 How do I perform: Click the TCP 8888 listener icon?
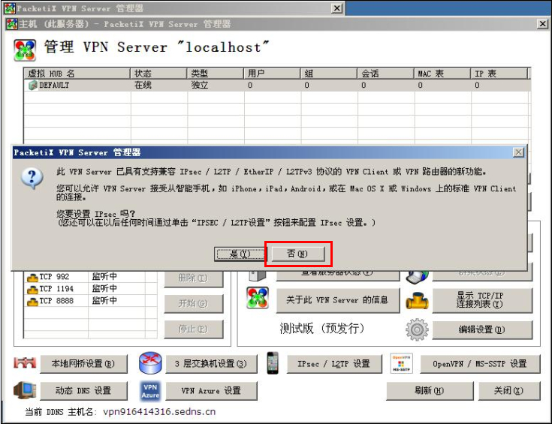(x=32, y=302)
